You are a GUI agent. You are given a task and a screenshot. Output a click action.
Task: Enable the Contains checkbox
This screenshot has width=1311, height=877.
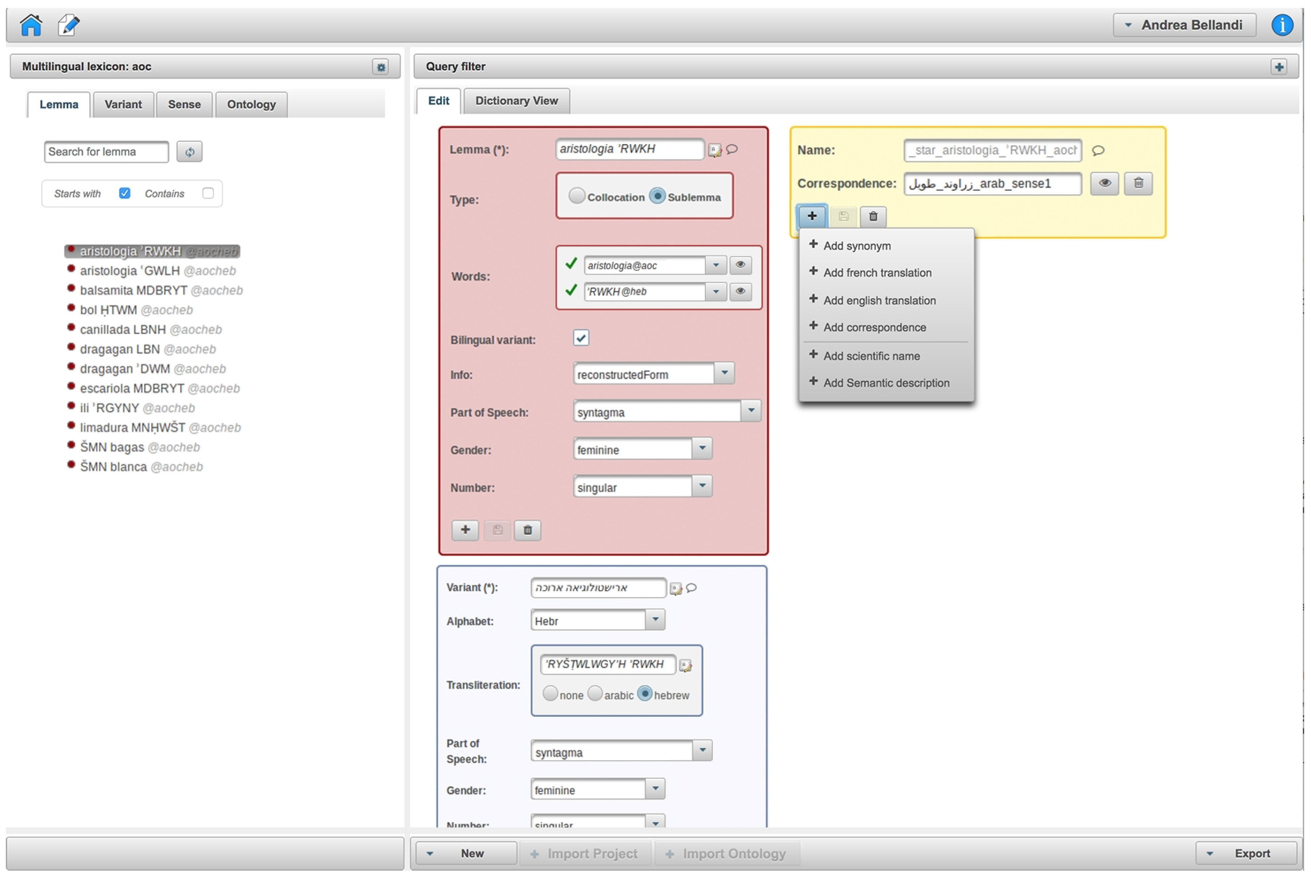[x=207, y=194]
